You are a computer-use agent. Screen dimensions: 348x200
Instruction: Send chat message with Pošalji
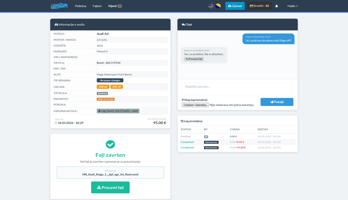(277, 102)
